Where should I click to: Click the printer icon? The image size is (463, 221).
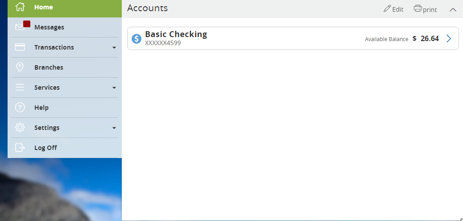click(418, 8)
